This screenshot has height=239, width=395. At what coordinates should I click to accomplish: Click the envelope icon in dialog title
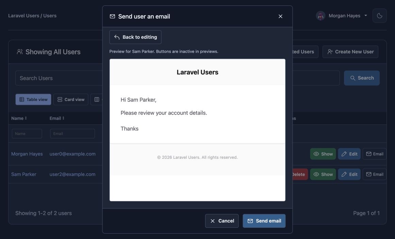point(112,16)
